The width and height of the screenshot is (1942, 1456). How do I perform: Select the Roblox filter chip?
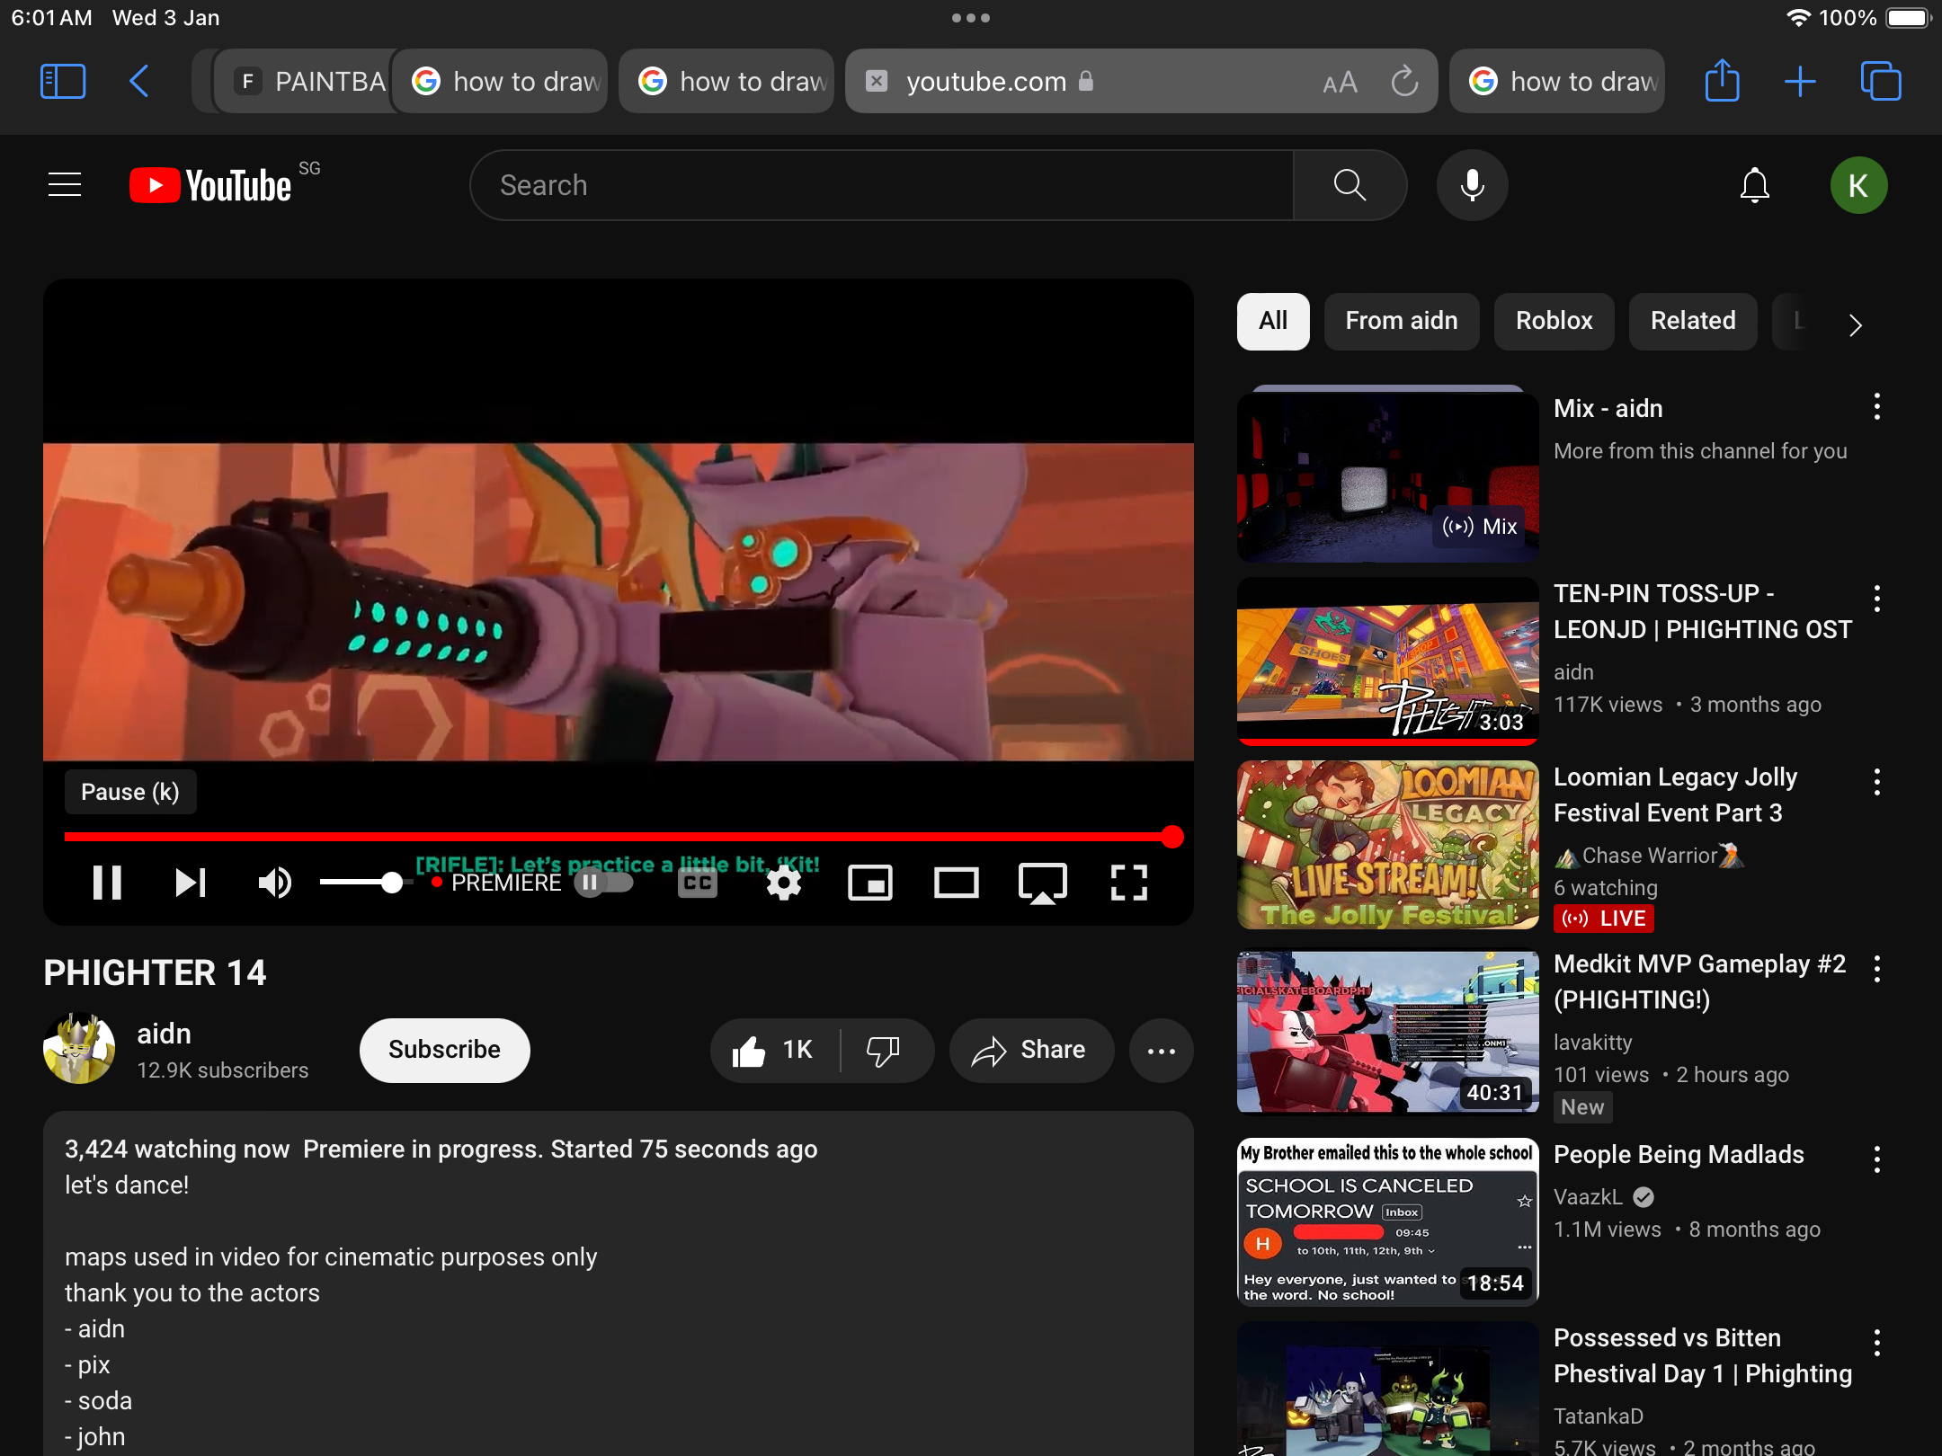(x=1554, y=321)
